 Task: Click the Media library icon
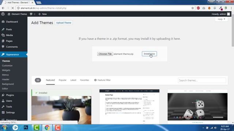(x=3, y=35)
